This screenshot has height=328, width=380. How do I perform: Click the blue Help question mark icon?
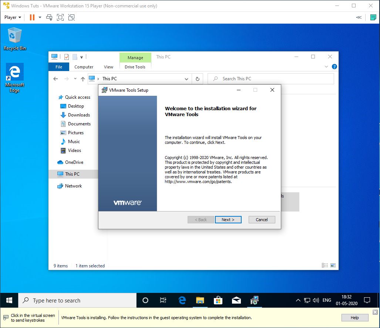[x=334, y=67]
